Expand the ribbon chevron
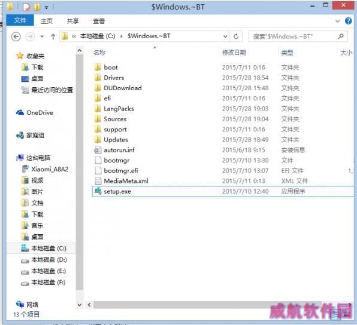357x325 pixels. 337,21
